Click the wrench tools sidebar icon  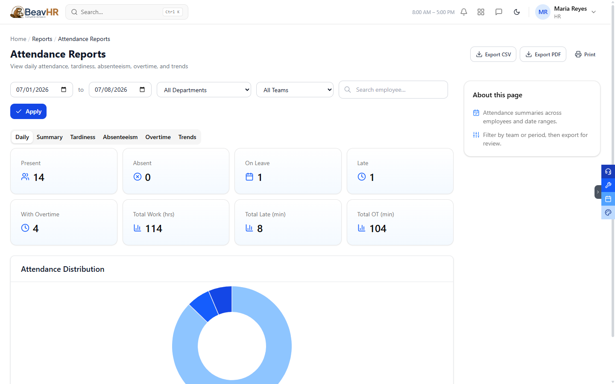(608, 185)
